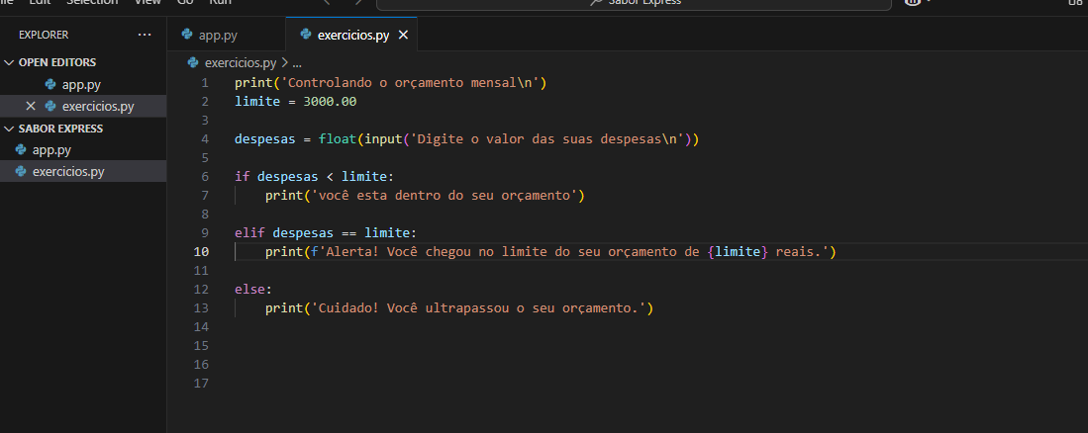
Task: Open app.py from the Open Editors list
Action: click(x=83, y=84)
